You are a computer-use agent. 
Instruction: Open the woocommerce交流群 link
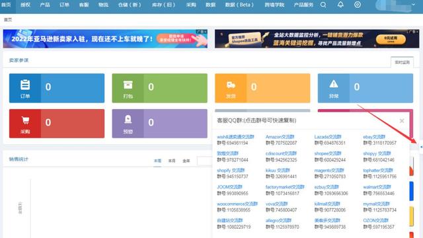(x=237, y=204)
